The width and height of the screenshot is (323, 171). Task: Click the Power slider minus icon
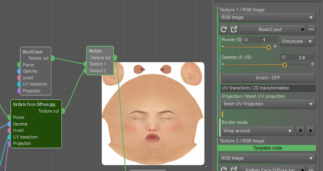(x=222, y=47)
